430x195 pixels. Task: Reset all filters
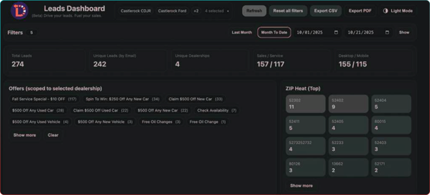pos(288,11)
